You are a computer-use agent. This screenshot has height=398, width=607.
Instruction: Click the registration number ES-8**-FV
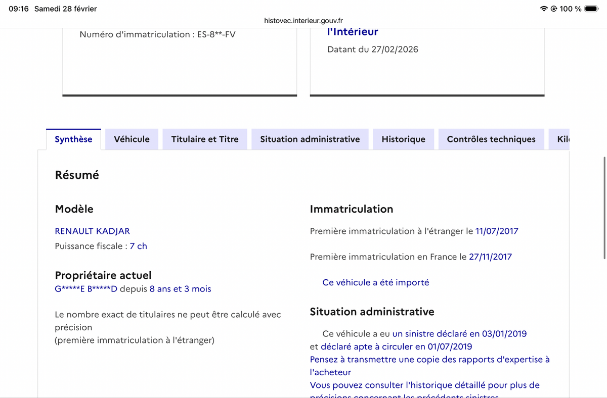click(216, 34)
